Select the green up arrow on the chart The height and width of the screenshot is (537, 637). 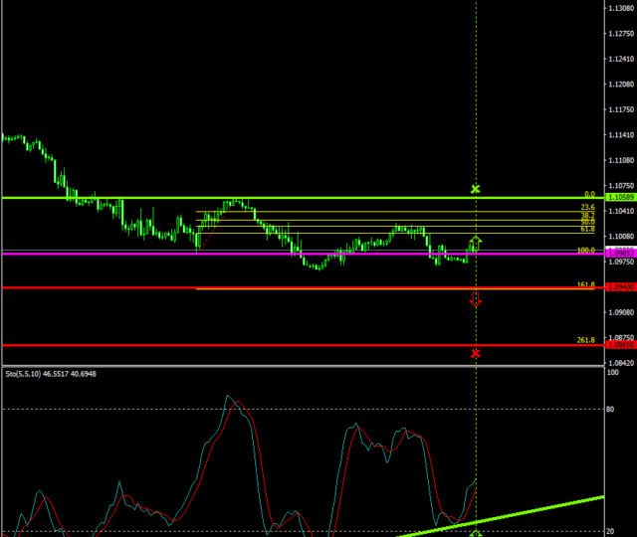coord(476,241)
